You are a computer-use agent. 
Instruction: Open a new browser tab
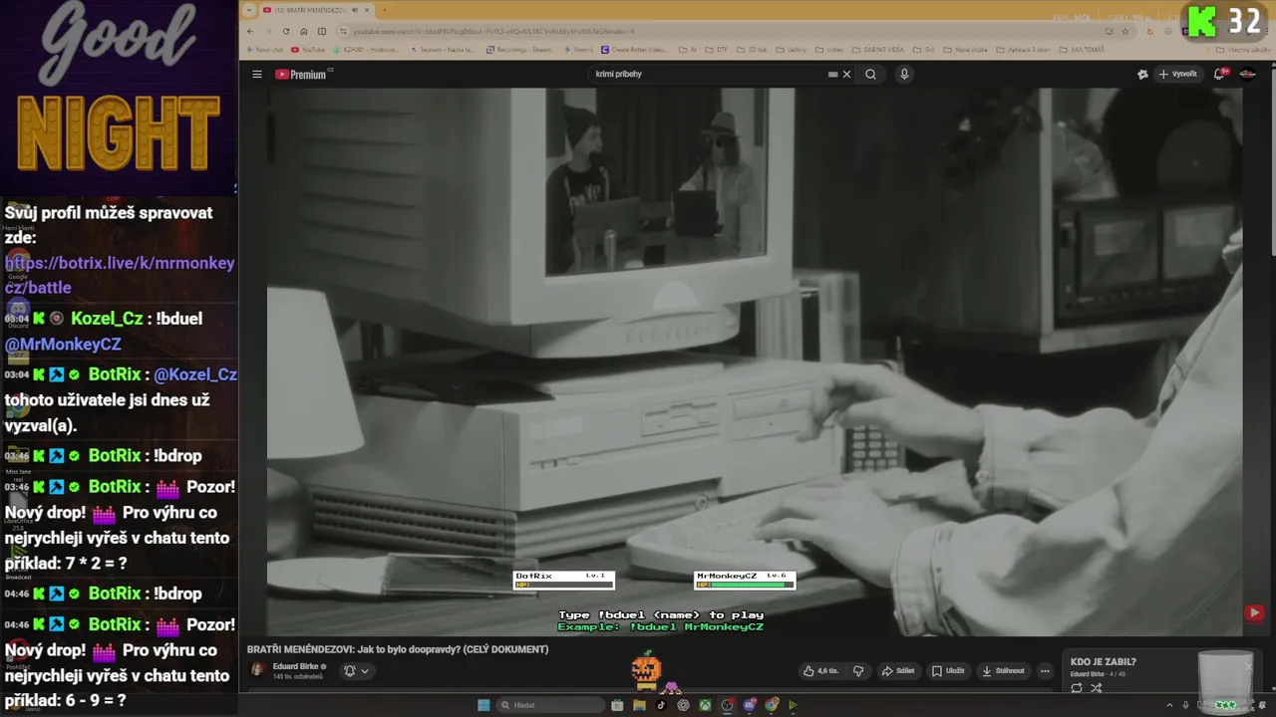coord(385,10)
